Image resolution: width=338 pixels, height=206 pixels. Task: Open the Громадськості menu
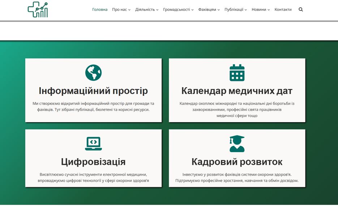[176, 9]
